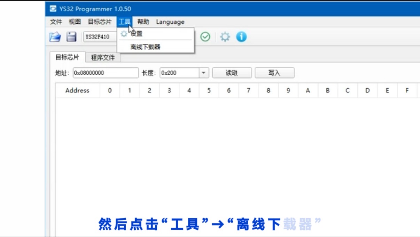Open settings via toolbar gear icon
This screenshot has height=237, width=420.
[x=225, y=37]
